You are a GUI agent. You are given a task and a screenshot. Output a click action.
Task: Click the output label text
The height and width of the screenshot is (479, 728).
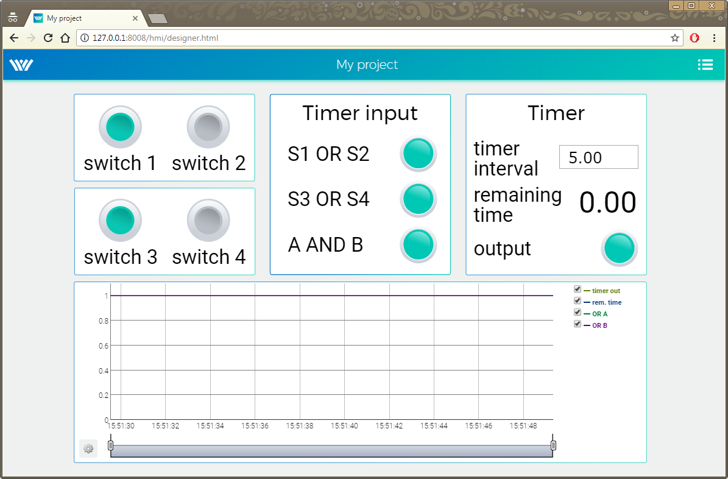pos(503,249)
